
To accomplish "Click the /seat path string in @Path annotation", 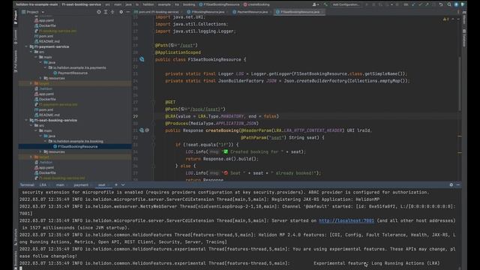I will click(187, 45).
